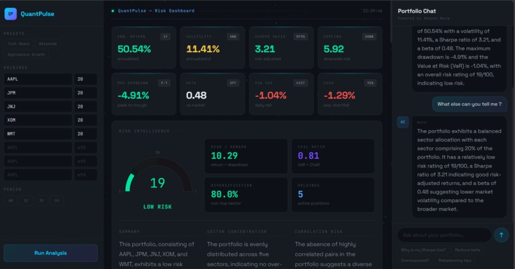Screen dimensions: 515x269
Task: Click the 23:39:46 timestamp in header
Action: pos(373,11)
